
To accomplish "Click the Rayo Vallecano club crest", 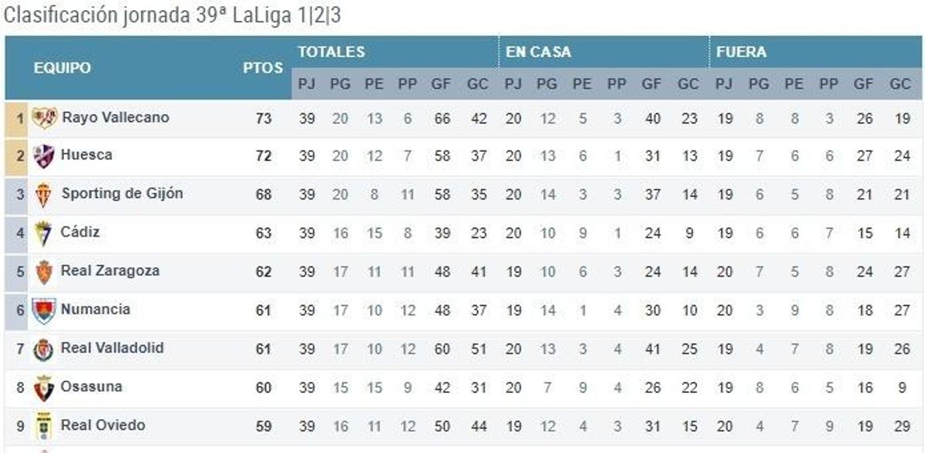I will click(x=44, y=119).
